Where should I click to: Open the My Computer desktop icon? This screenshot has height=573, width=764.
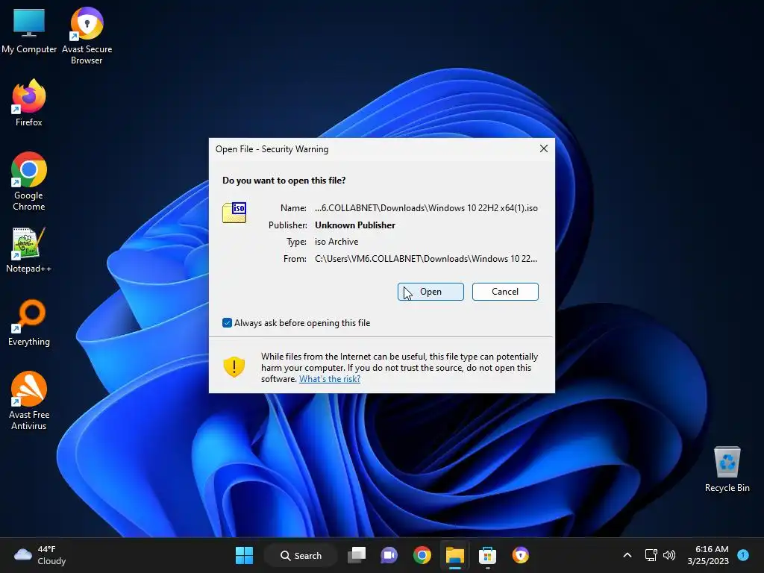tap(29, 30)
